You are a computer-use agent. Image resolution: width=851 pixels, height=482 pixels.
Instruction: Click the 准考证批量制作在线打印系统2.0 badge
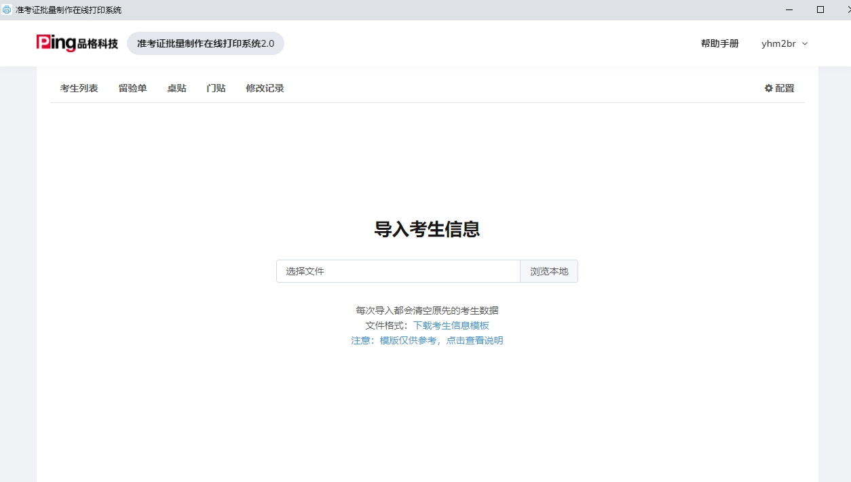206,43
